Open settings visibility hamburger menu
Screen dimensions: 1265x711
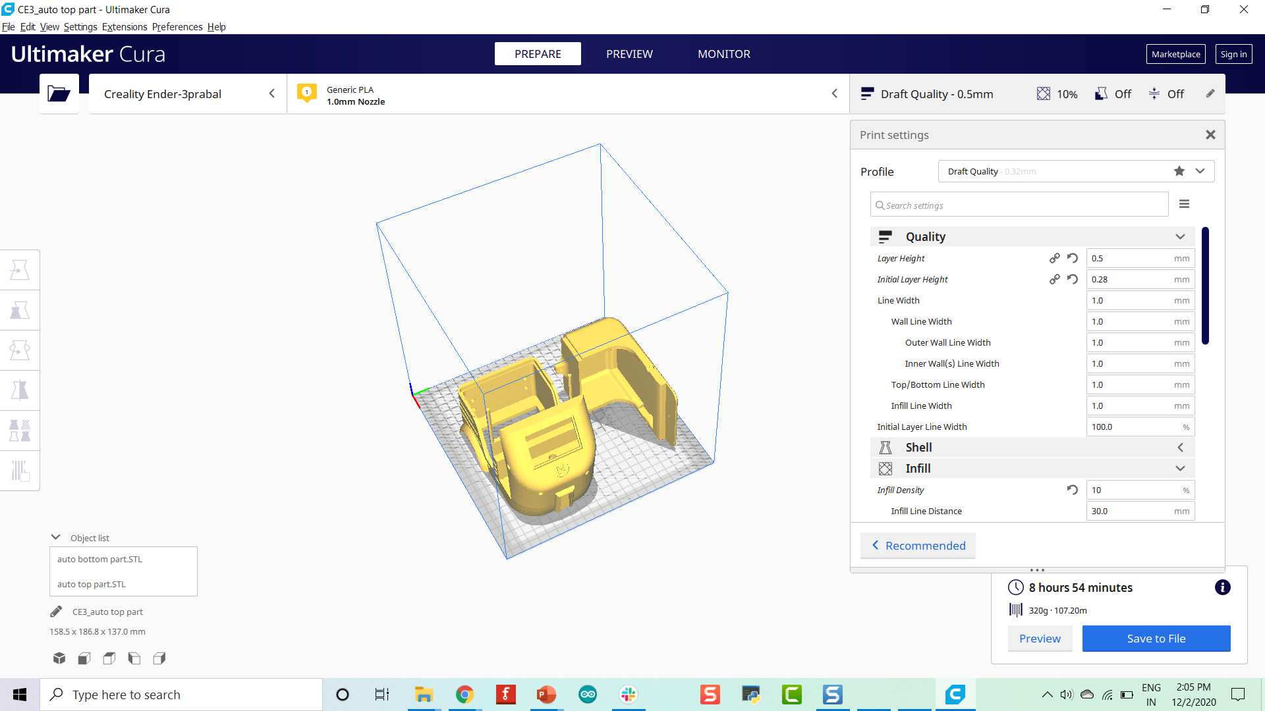1184,204
